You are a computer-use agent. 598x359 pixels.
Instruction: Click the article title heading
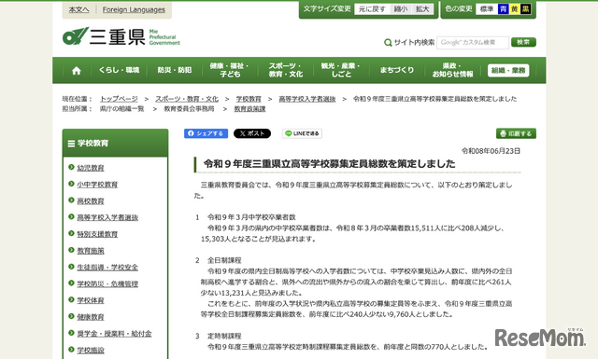[x=330, y=164]
